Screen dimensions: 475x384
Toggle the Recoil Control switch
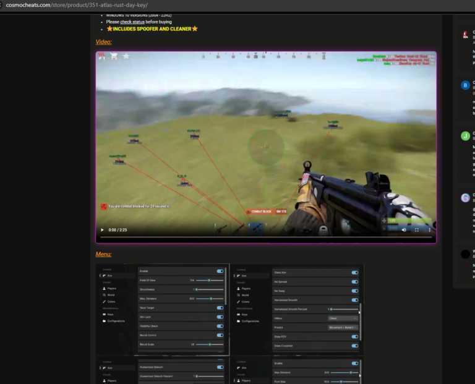click(220, 335)
